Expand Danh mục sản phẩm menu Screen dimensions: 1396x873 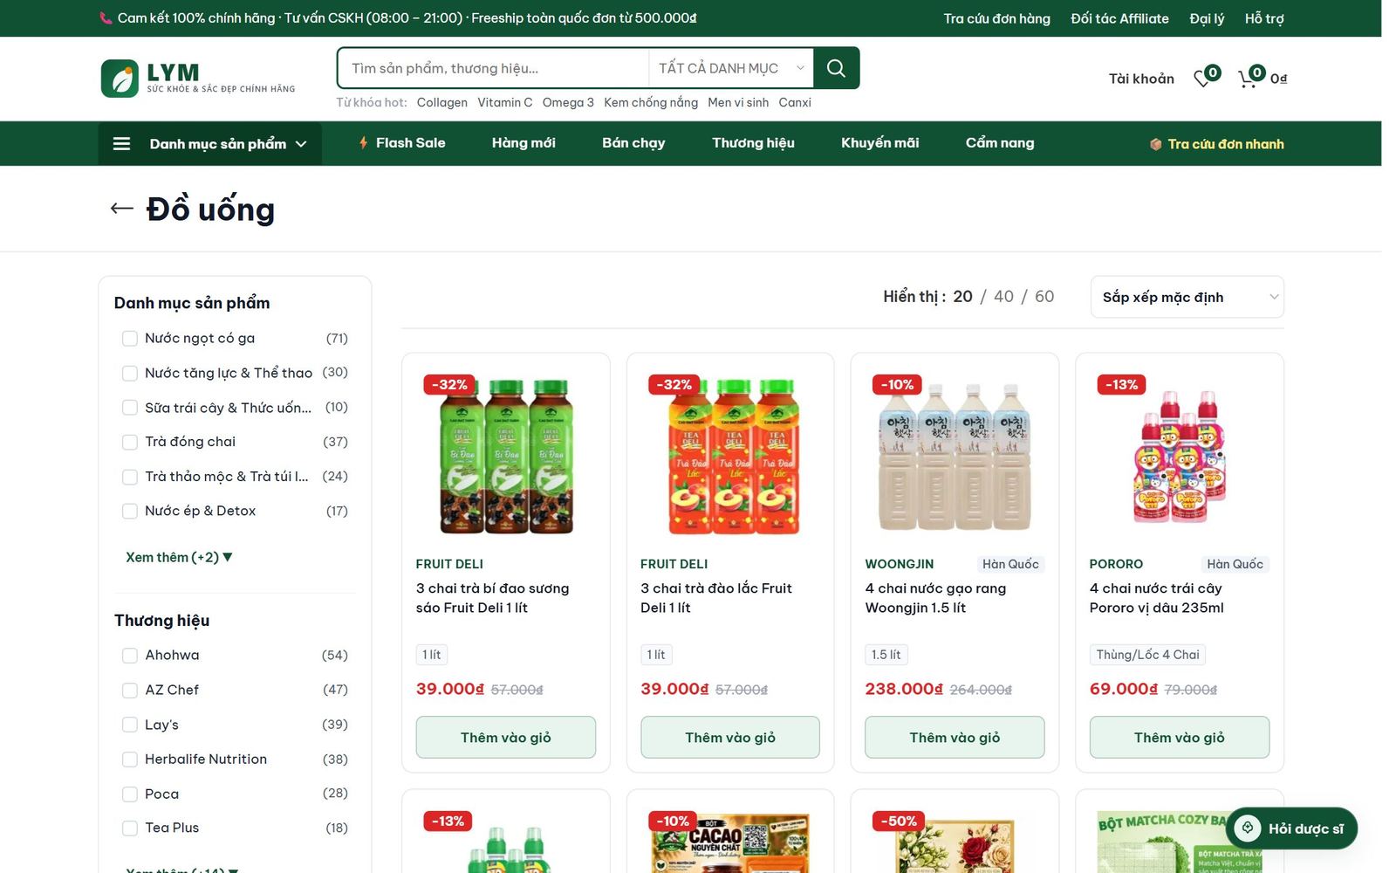coord(209,143)
